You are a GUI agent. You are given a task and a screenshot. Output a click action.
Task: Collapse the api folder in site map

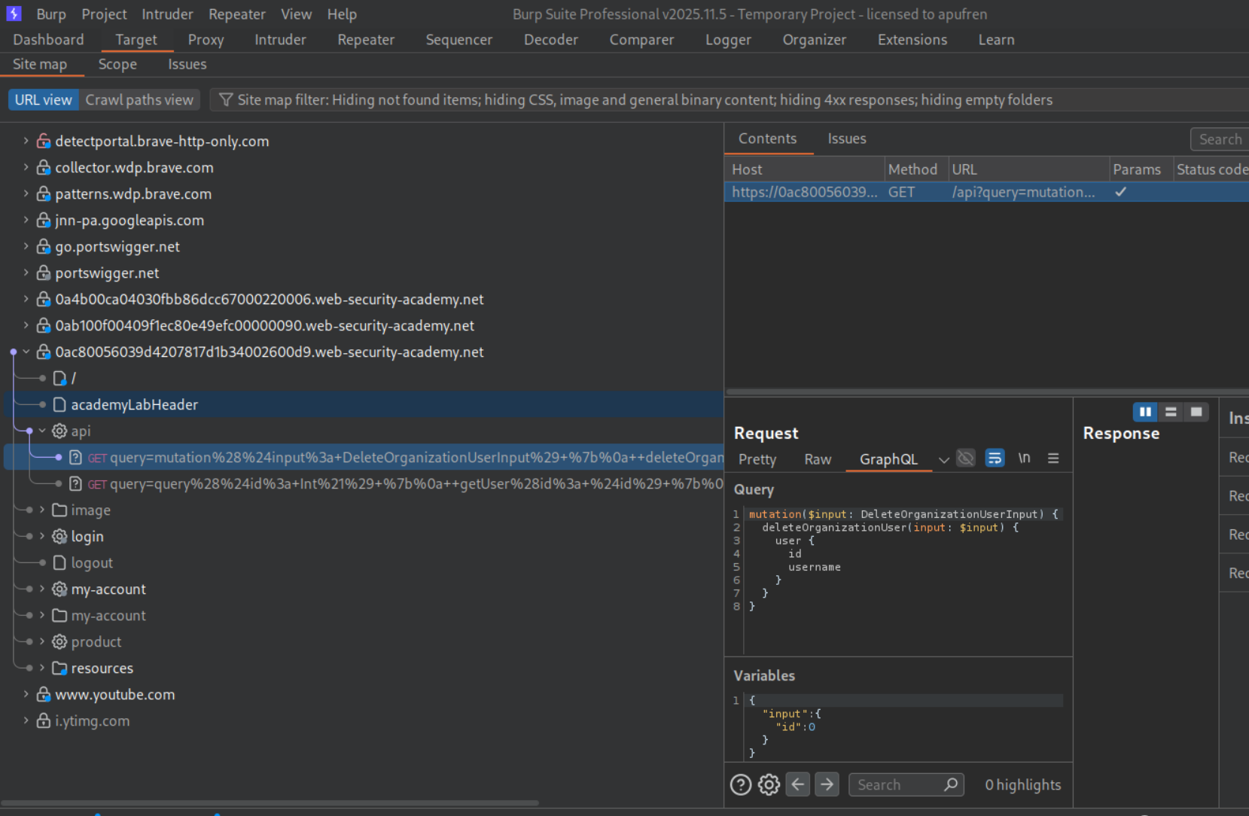coord(42,431)
